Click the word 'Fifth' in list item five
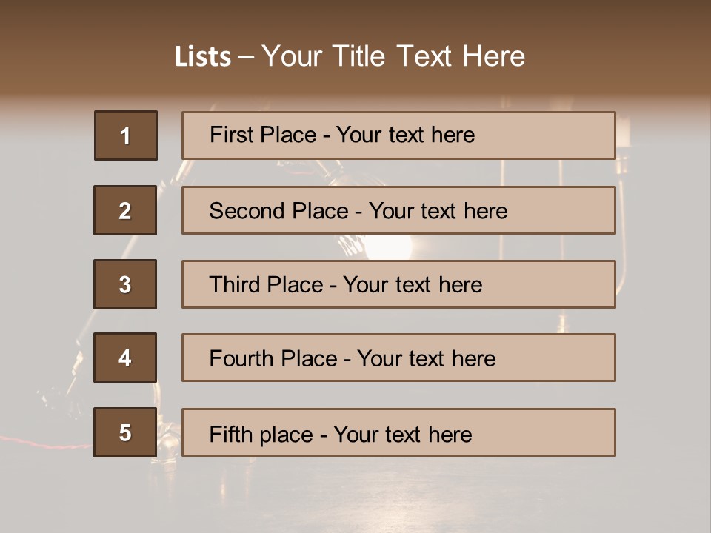 coord(230,434)
